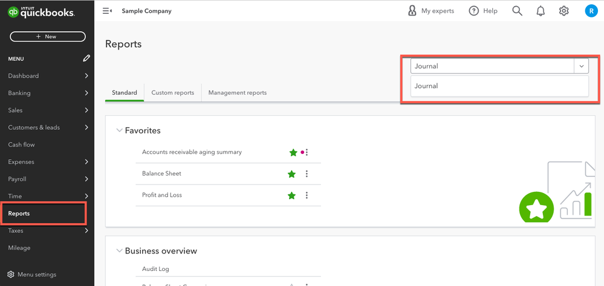Select Journal from the suggestion list
Viewport: 604px width, 286px height.
coord(426,86)
